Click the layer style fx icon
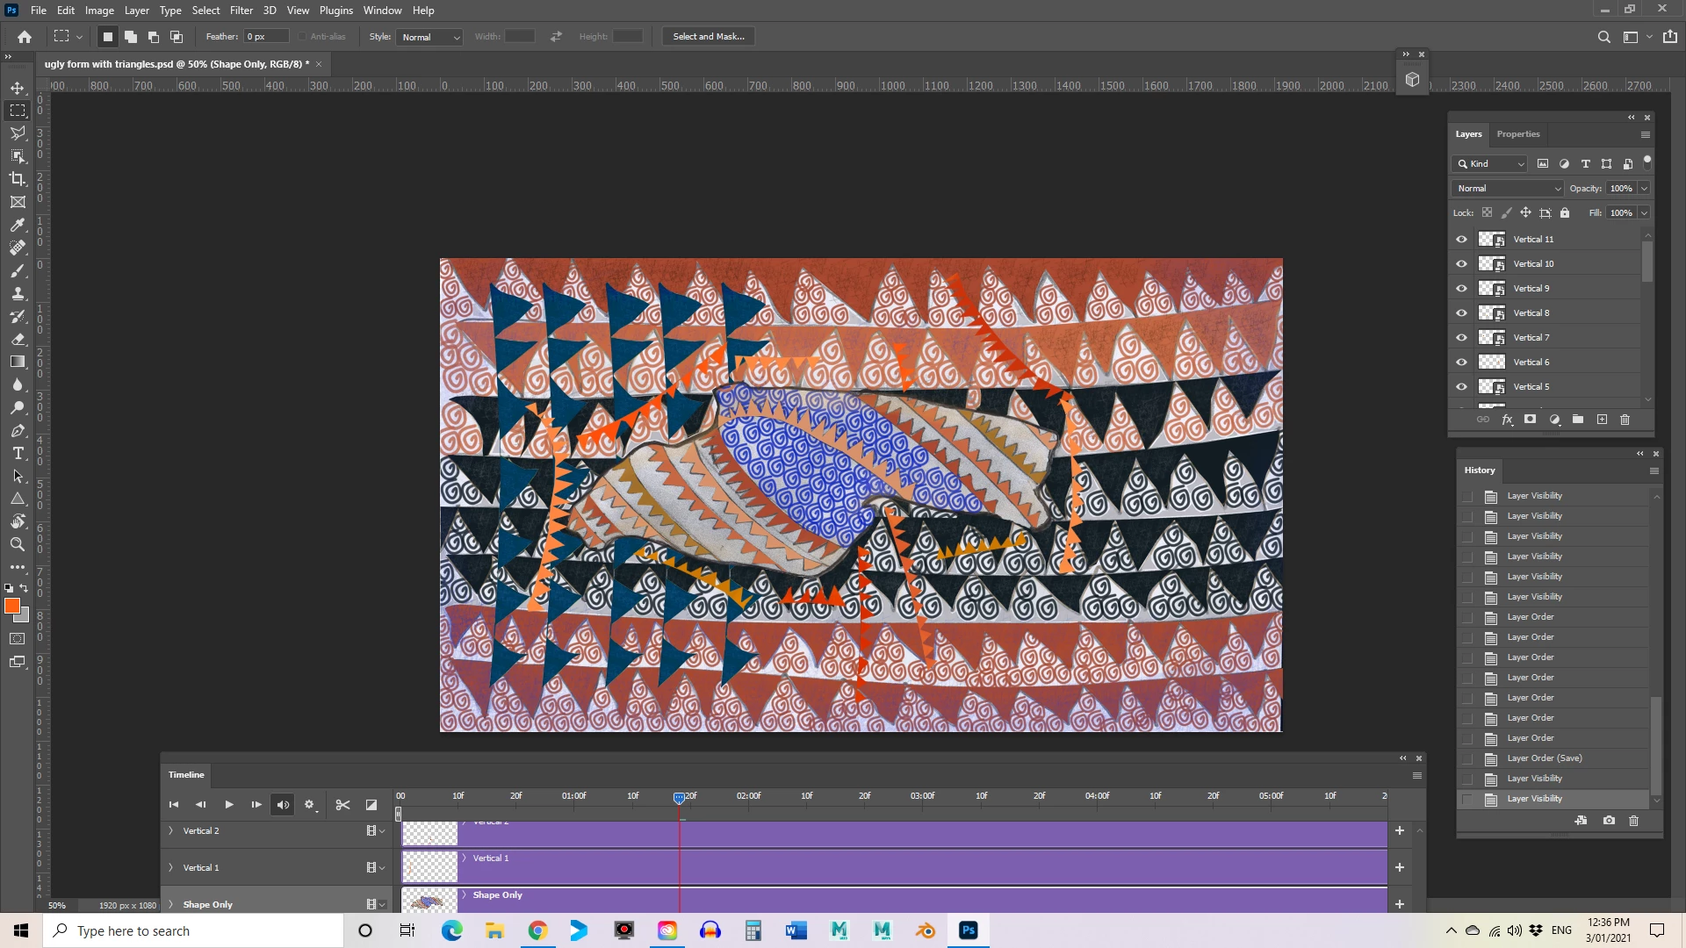 (1507, 420)
